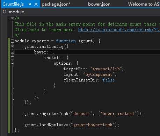The width and height of the screenshot is (160, 136).
Task: Collapse the comment block at the top
Action: pyautogui.click(x=12, y=19)
